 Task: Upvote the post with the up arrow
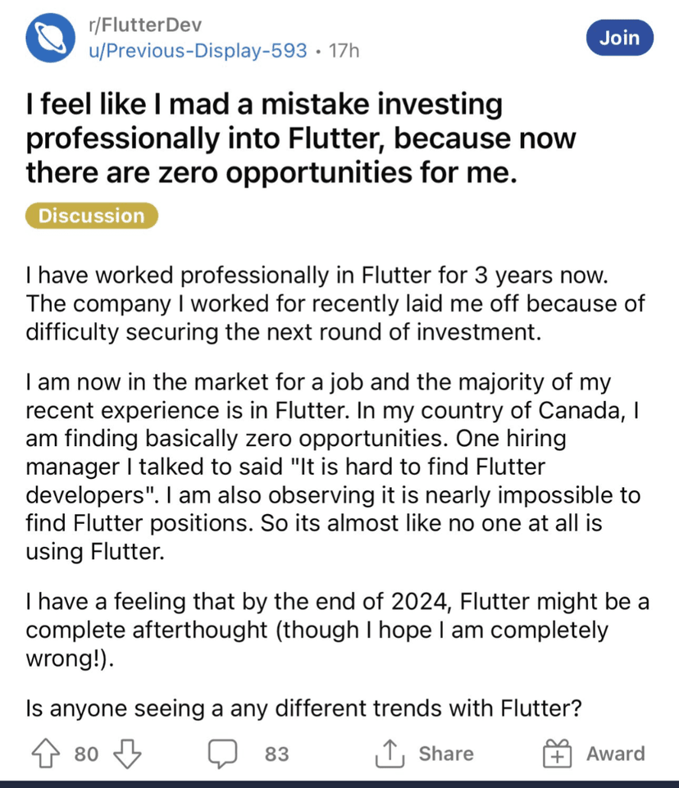(x=46, y=753)
